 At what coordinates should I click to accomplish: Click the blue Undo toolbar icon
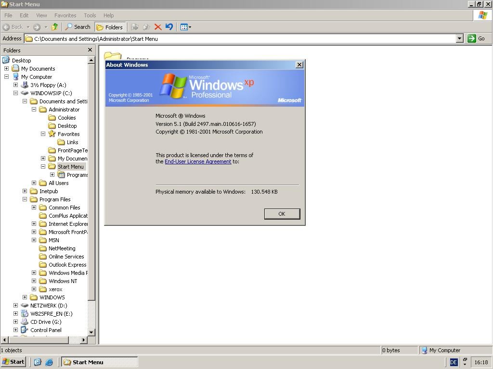(169, 27)
